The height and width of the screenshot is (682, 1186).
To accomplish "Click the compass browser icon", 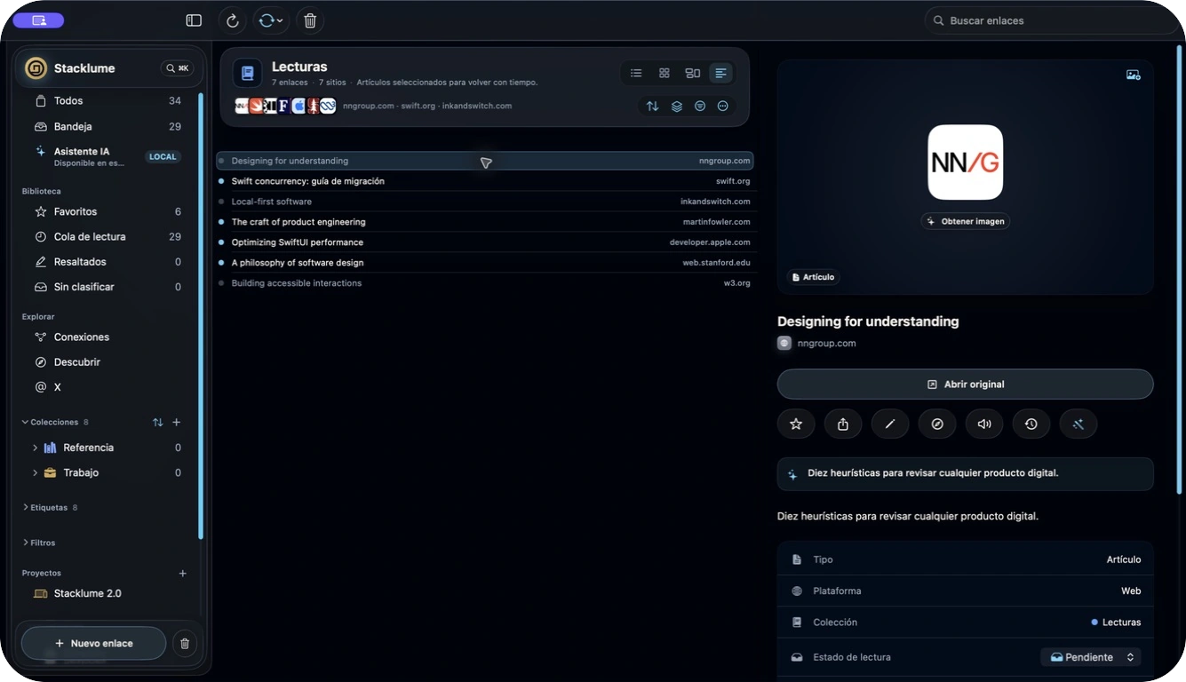I will pyautogui.click(x=937, y=424).
